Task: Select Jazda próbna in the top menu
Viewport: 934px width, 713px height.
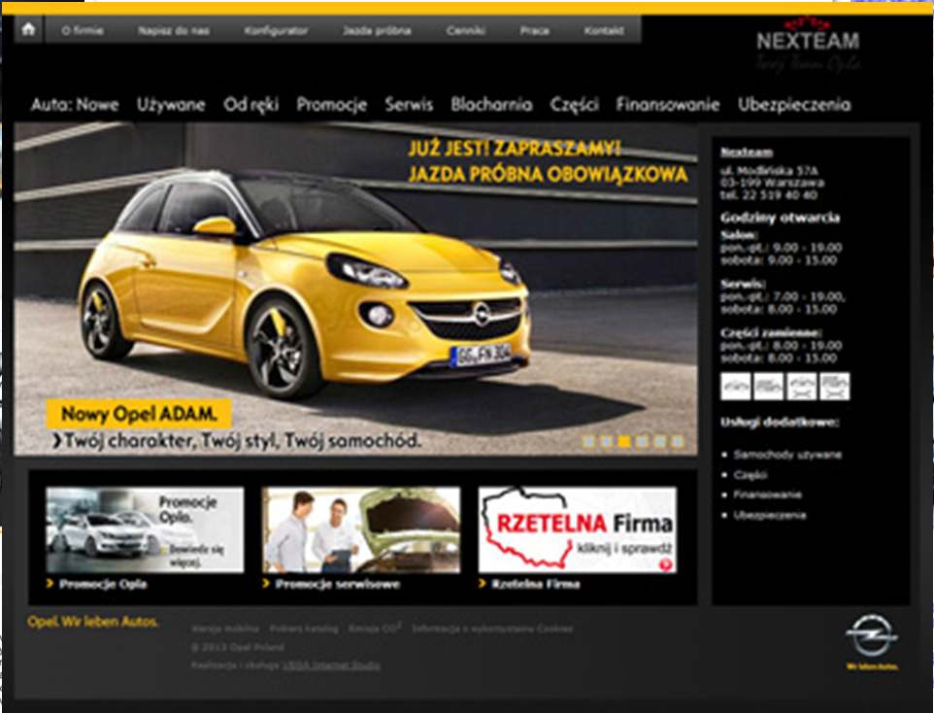Action: pos(377,30)
